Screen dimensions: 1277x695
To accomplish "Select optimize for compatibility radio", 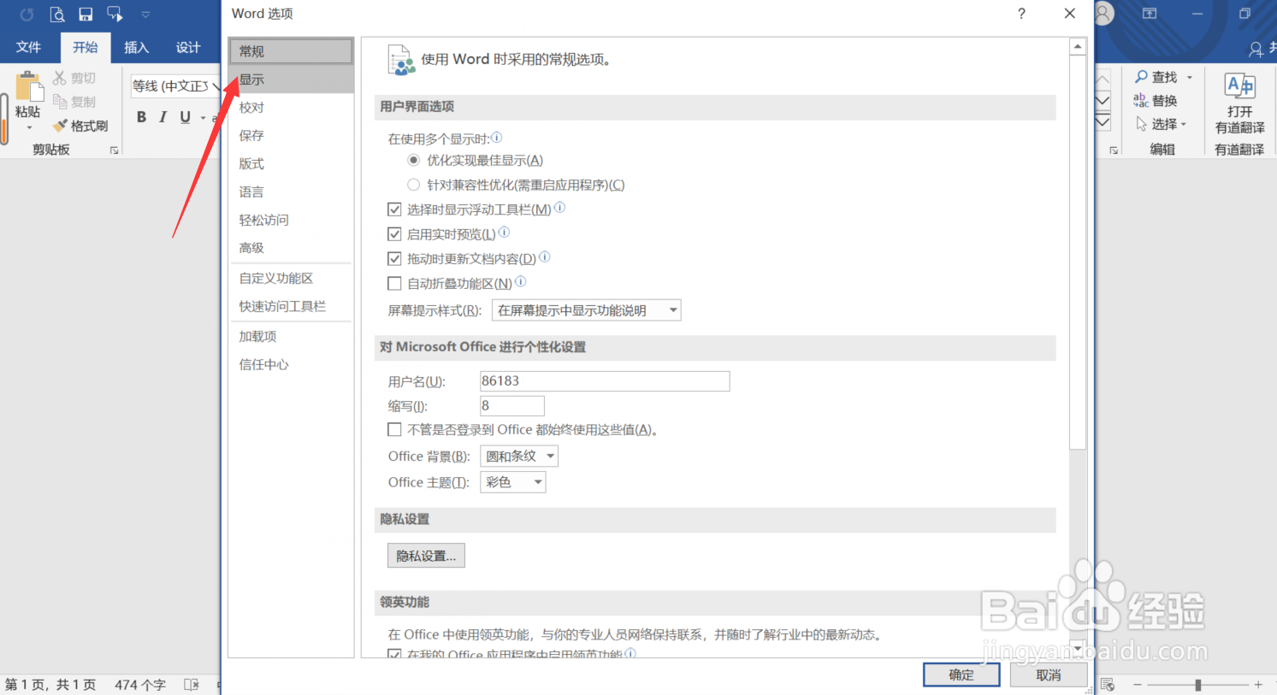I will (x=414, y=185).
